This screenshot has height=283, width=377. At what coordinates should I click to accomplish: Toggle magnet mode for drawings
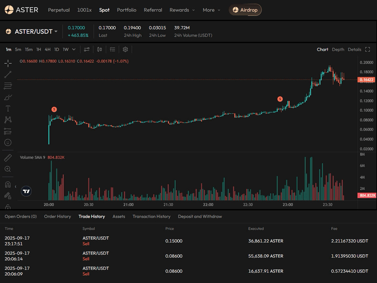click(8, 185)
